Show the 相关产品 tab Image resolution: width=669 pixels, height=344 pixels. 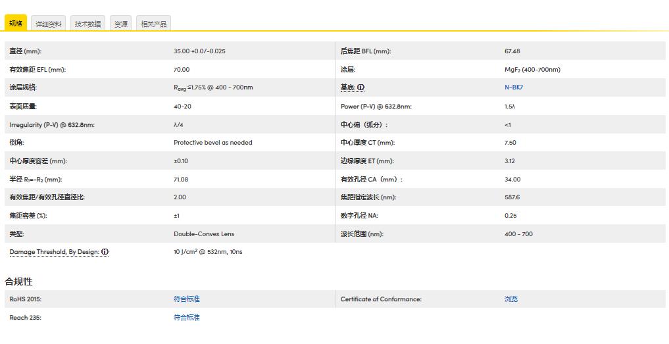click(153, 24)
